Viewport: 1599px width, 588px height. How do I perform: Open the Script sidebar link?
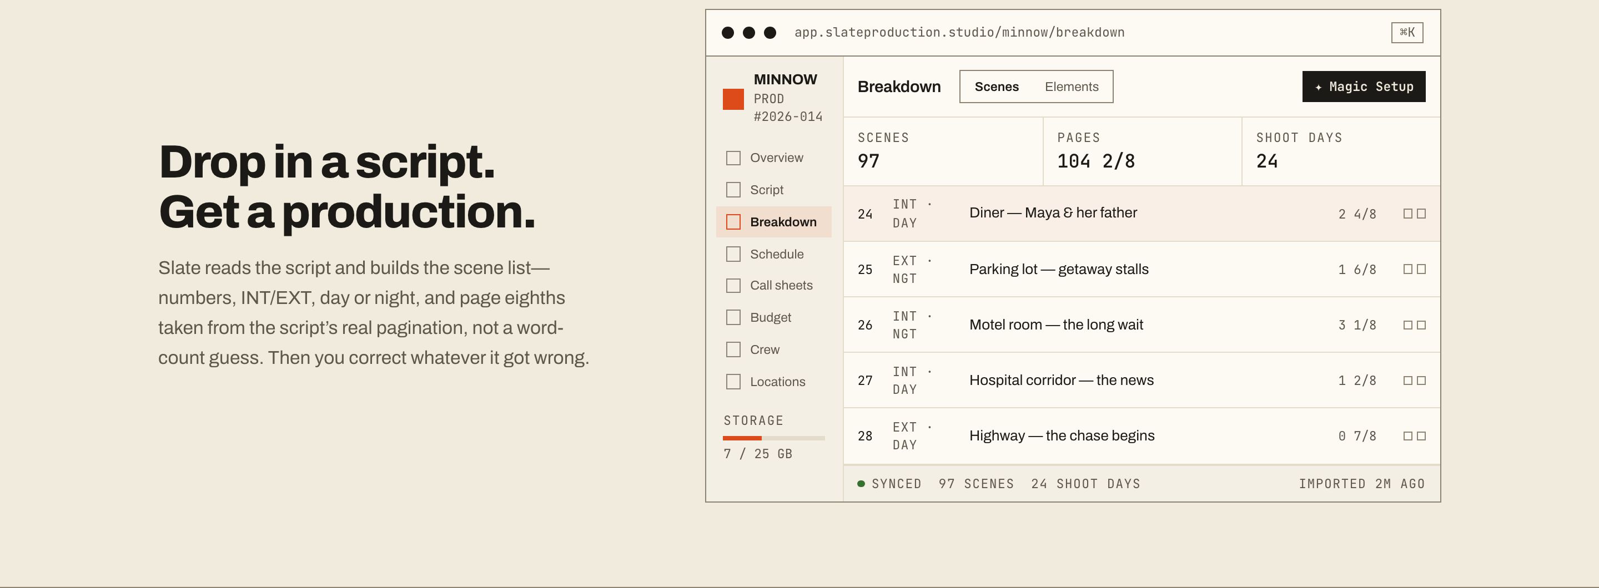(x=773, y=190)
